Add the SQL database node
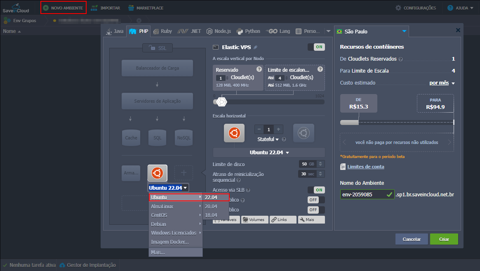Viewport: 480px width, 271px height. coord(158,138)
